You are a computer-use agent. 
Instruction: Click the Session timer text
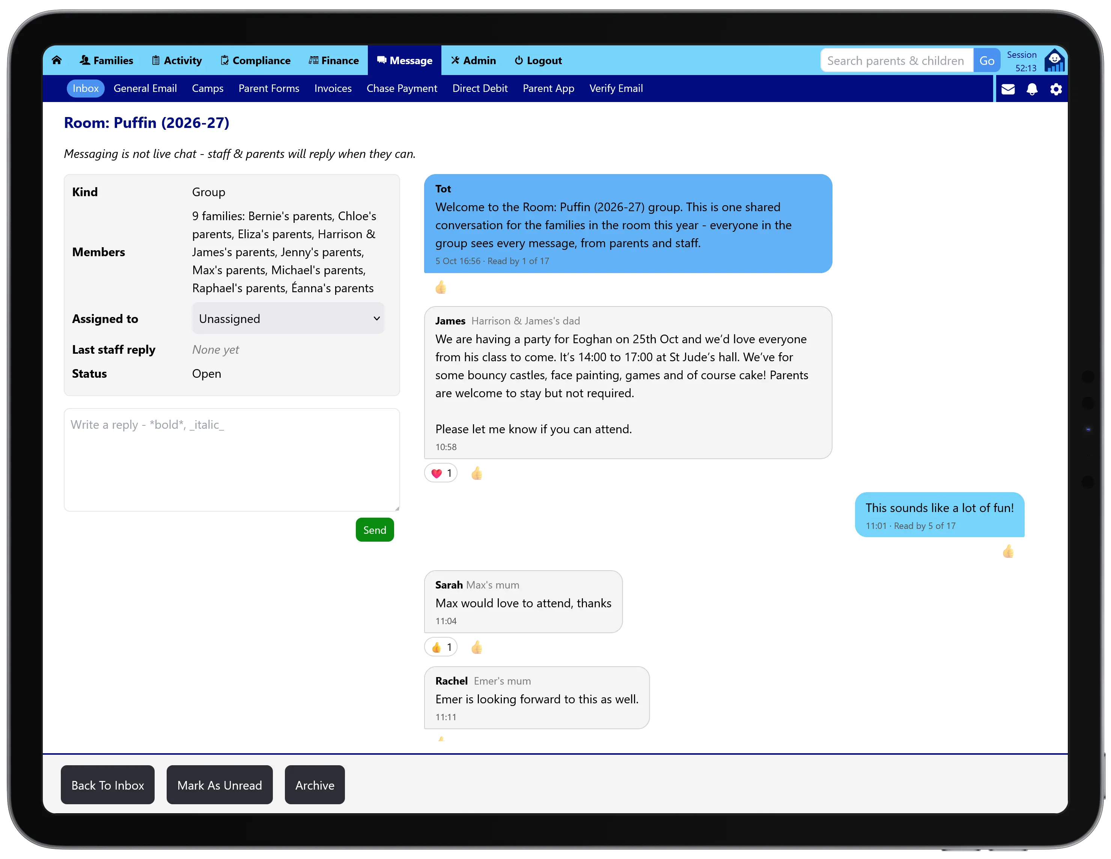[1021, 61]
